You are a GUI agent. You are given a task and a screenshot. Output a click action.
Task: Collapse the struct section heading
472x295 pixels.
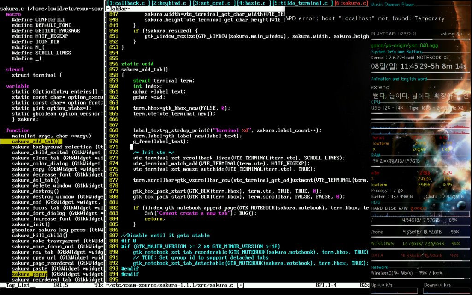click(15, 69)
